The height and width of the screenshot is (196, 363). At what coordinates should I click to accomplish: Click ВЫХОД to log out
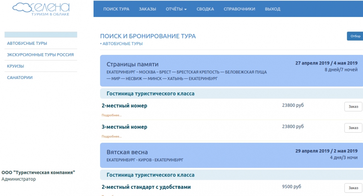click(273, 9)
